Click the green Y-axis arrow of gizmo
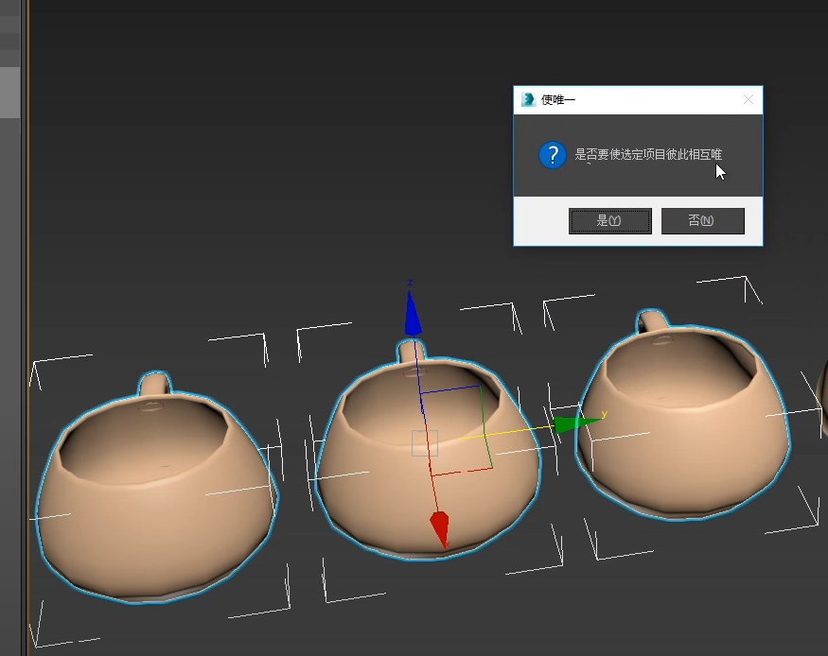Screen dimensions: 828x656 point(571,424)
